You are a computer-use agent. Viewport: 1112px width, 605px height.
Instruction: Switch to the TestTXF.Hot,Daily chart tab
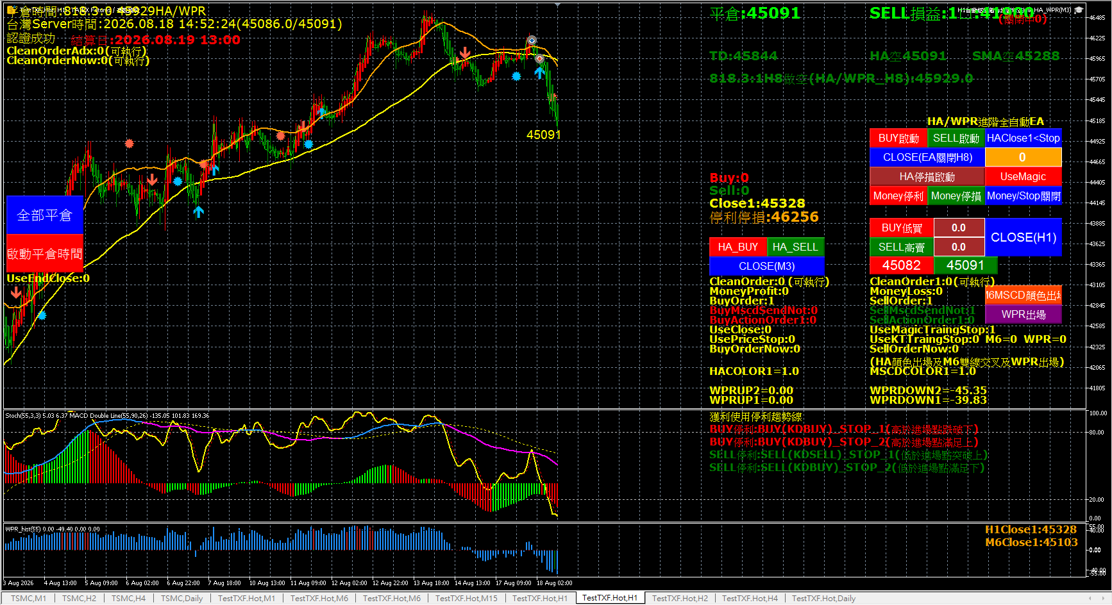pyautogui.click(x=823, y=599)
